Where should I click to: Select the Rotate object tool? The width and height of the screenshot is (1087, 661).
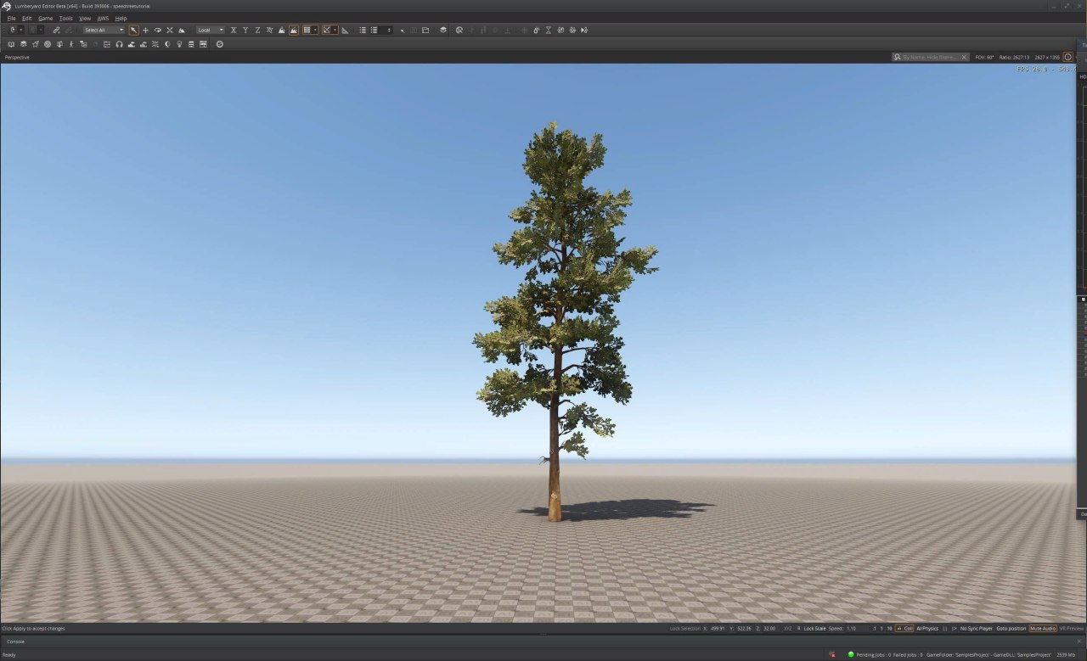pyautogui.click(x=157, y=30)
